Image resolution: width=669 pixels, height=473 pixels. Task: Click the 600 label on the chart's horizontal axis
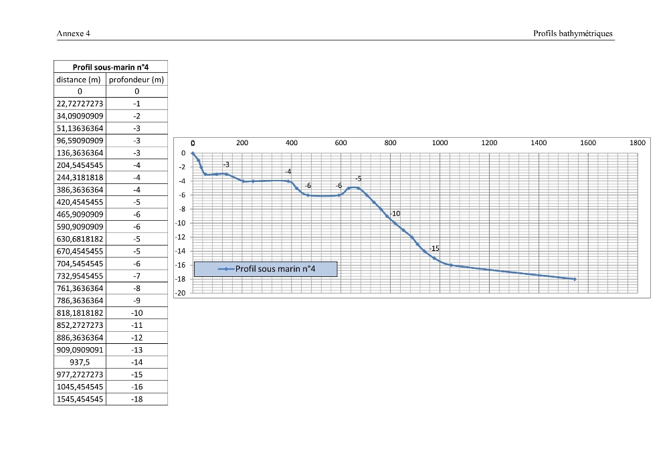[341, 143]
